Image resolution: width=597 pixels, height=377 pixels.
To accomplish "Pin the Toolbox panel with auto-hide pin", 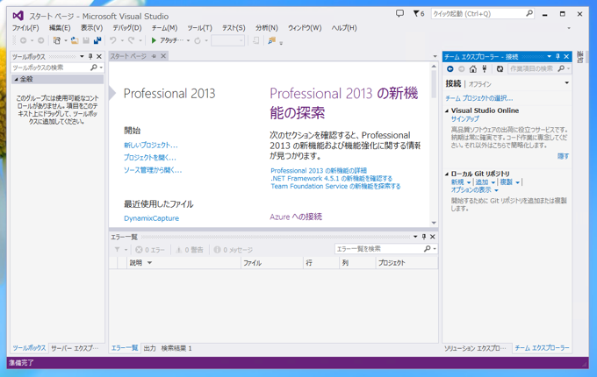I will tap(90, 56).
